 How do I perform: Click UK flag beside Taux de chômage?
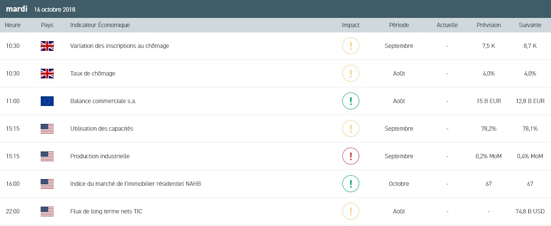[47, 74]
